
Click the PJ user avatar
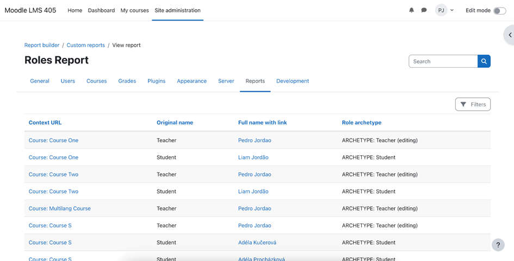coord(441,10)
